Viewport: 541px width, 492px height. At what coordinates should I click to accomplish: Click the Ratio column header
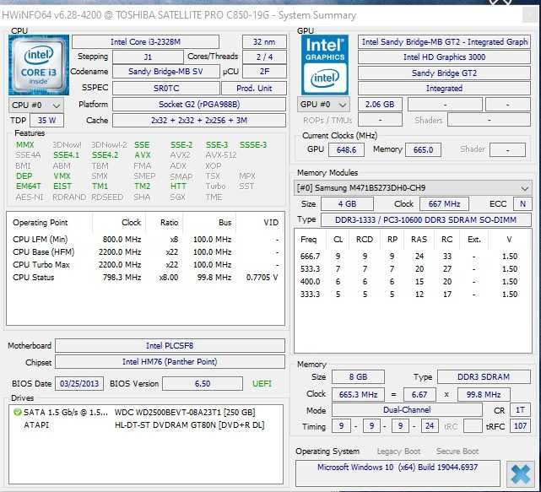coord(169,223)
